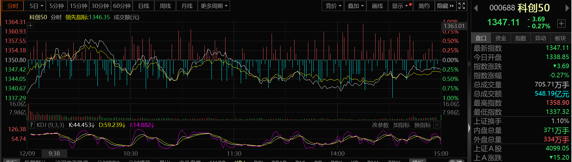Switch to the 日线 daily chart tab
The width and height of the screenshot is (572, 162).
[x=144, y=6]
